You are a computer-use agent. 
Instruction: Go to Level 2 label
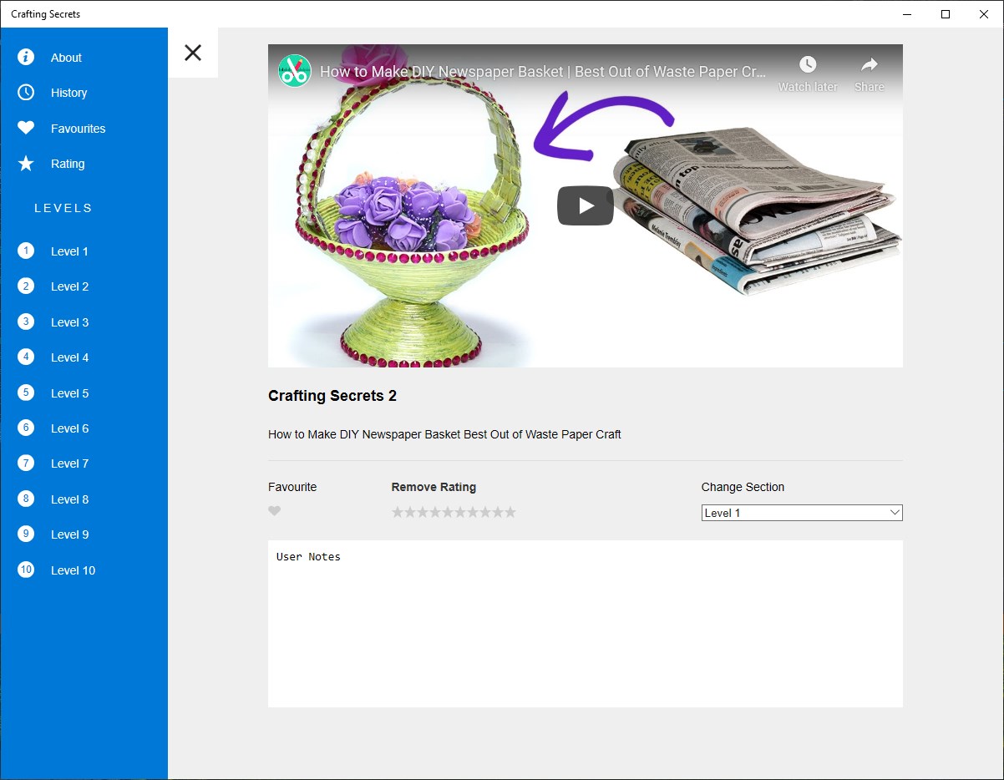click(69, 286)
